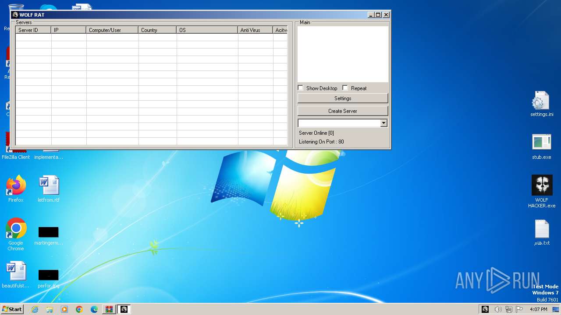Image resolution: width=561 pixels, height=315 pixels.
Task: Select the letfrom.rtf document icon
Action: (48, 189)
